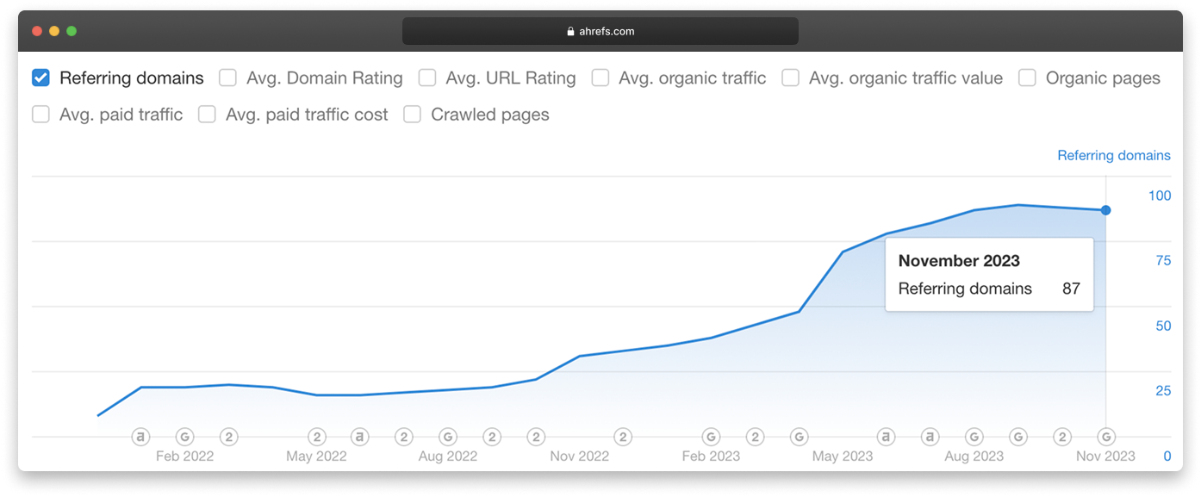Screen dimensions: 1201x497
Task: Click the blue Referring domains axis label
Action: [x=1113, y=156]
